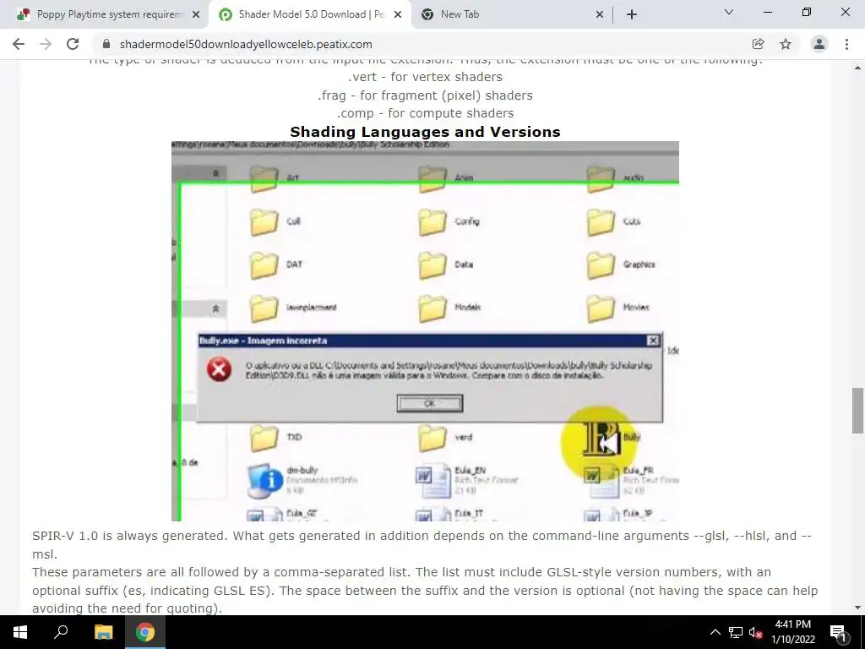
Task: Close the Poppy Playtime tab
Action: (x=196, y=14)
